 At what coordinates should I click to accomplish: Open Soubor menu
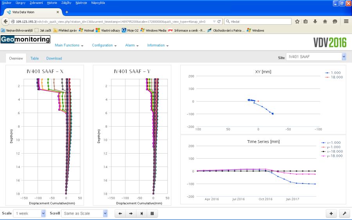(7, 3)
